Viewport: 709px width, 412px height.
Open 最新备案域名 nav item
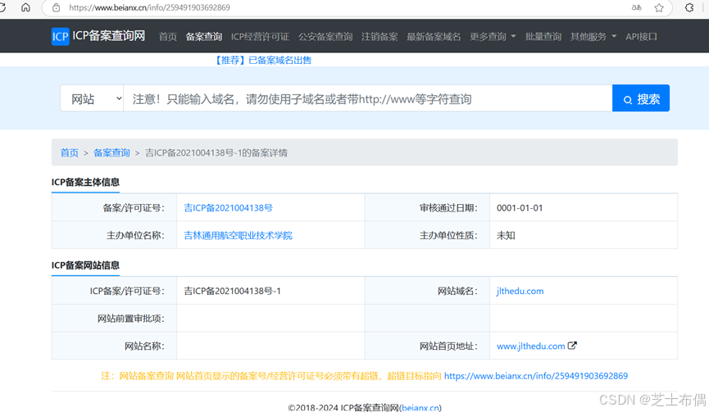point(434,37)
